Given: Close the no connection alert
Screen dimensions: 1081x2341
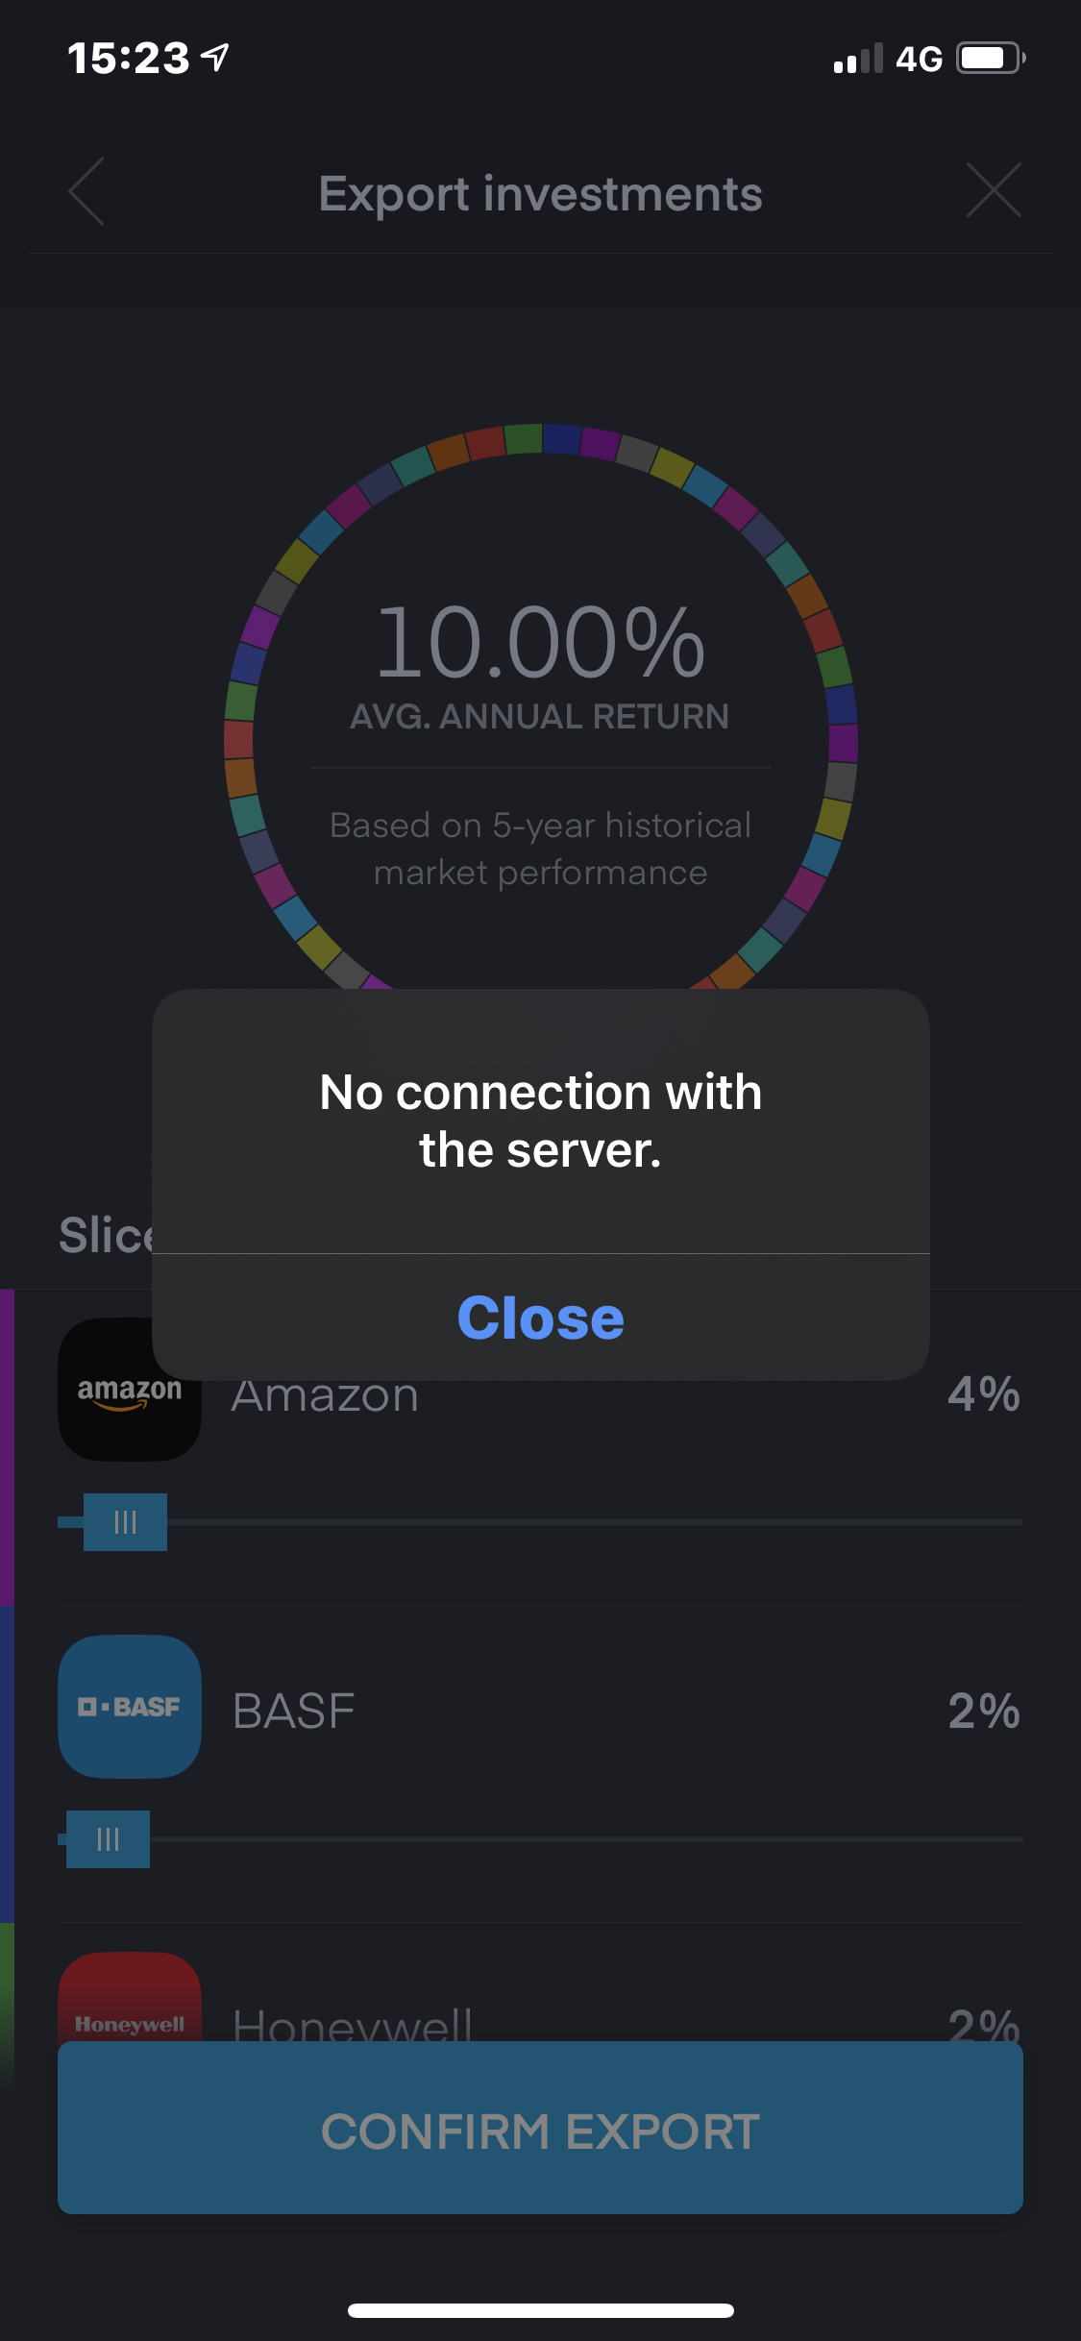Looking at the screenshot, I should (x=540, y=1317).
